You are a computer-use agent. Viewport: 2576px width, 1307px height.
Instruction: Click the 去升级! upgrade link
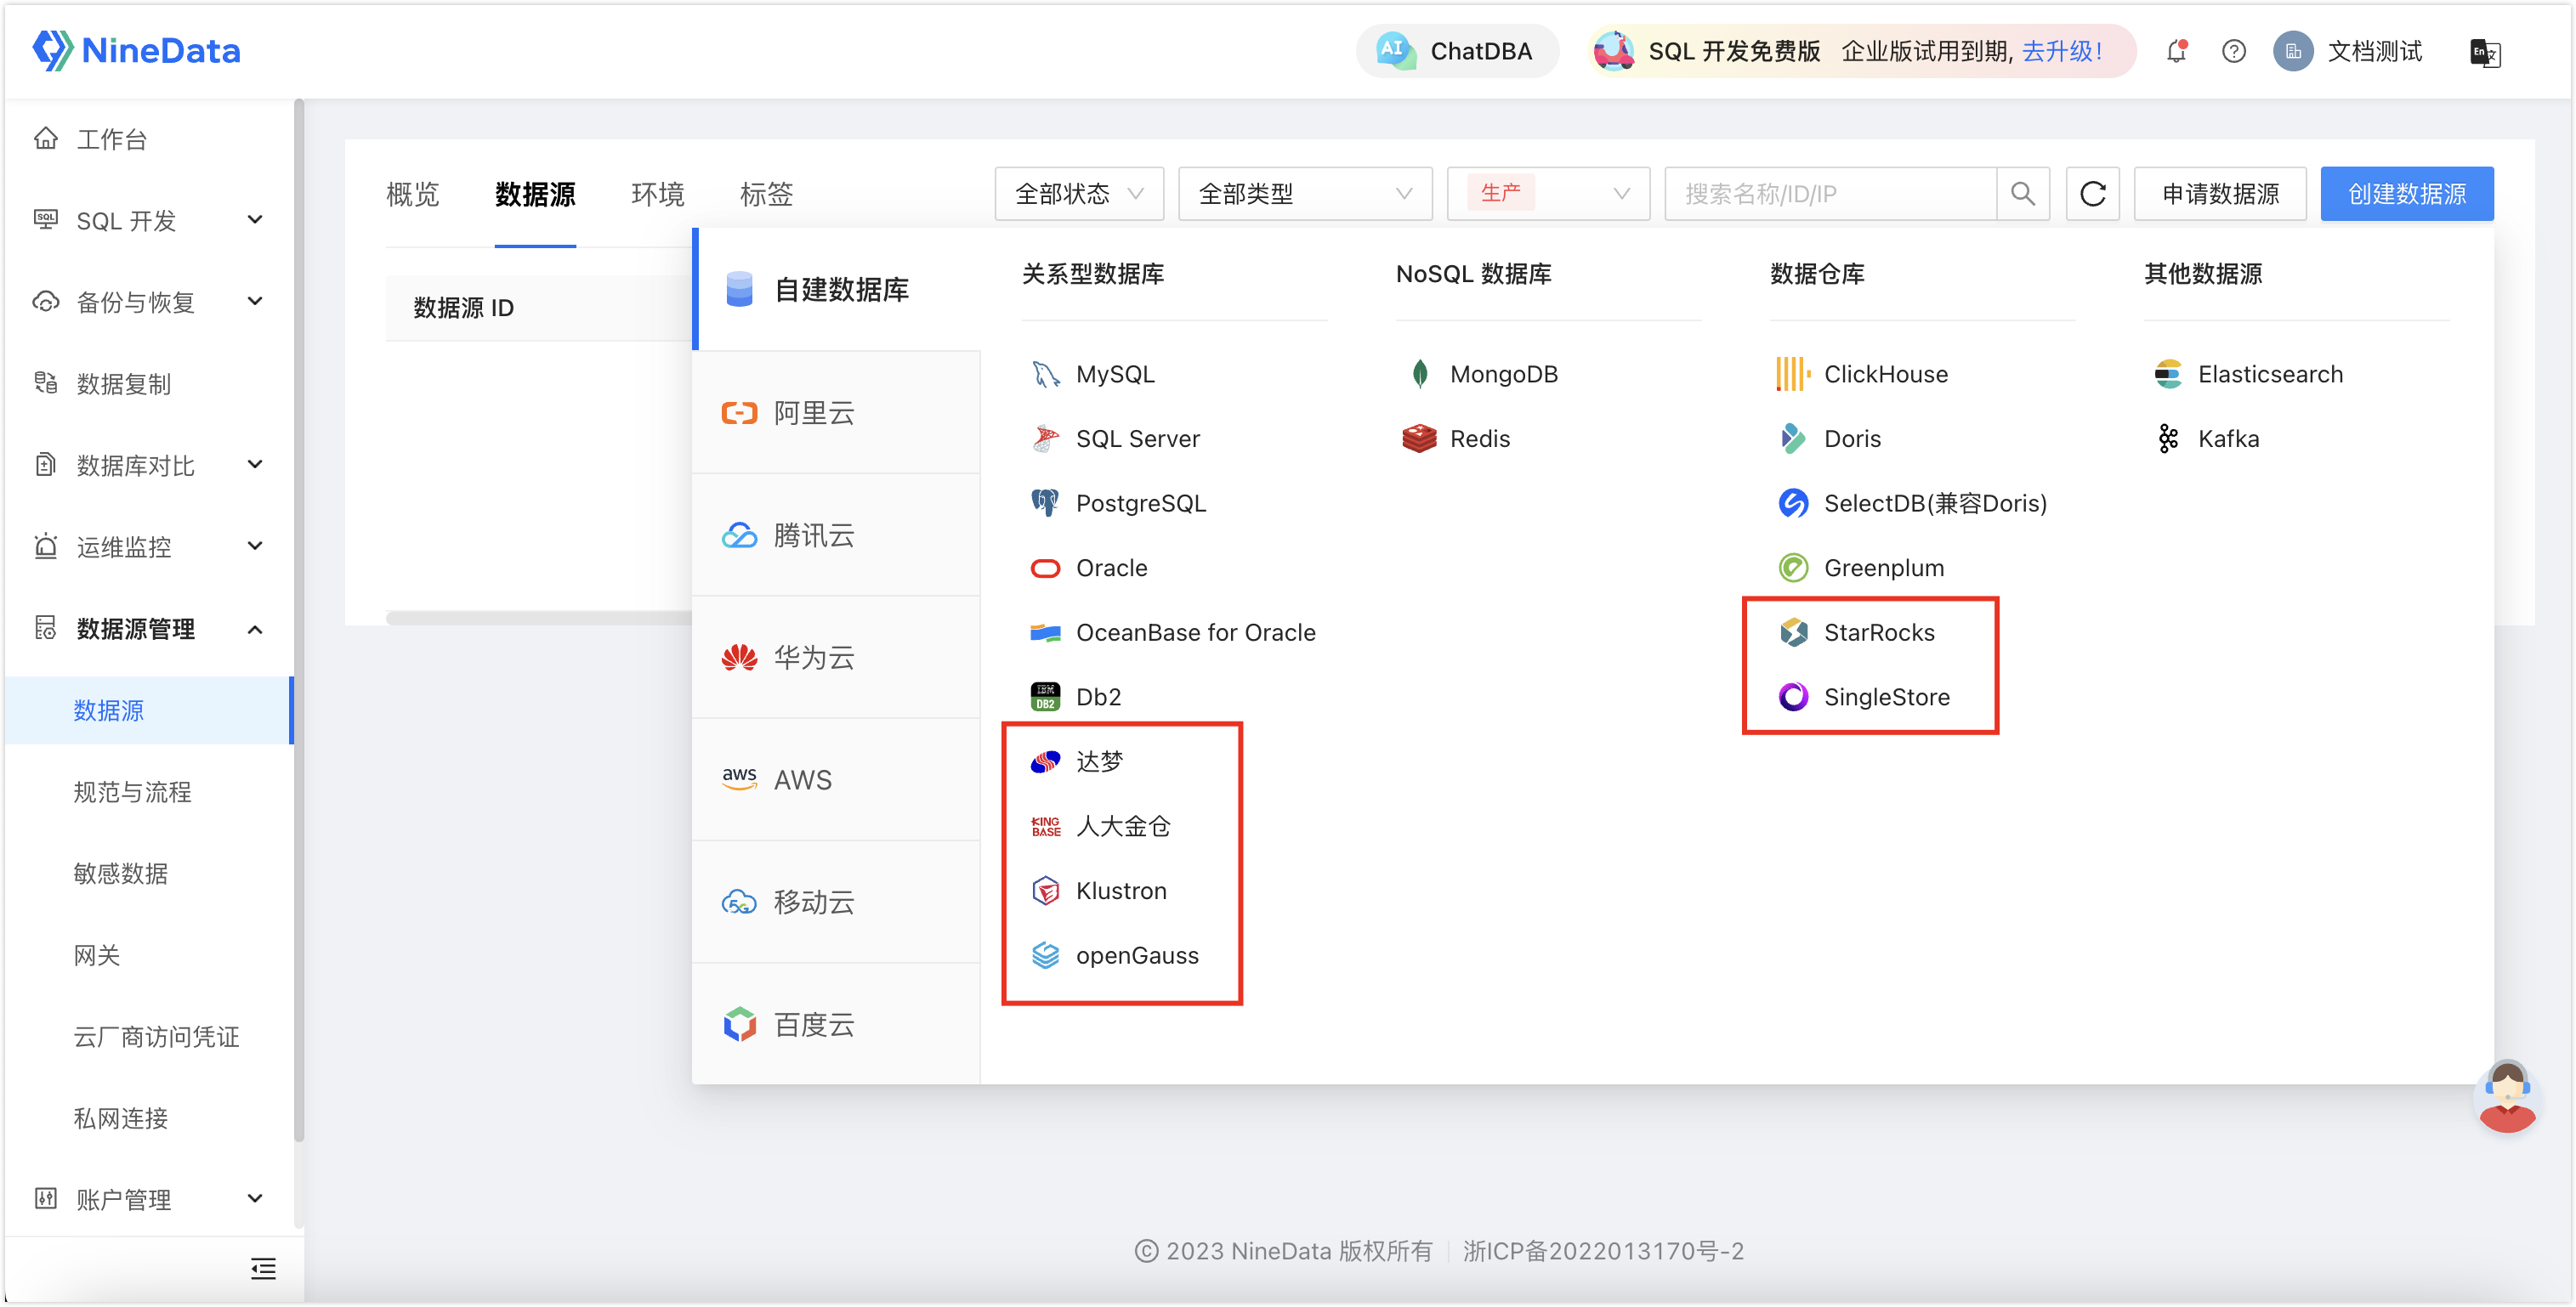tap(2061, 51)
